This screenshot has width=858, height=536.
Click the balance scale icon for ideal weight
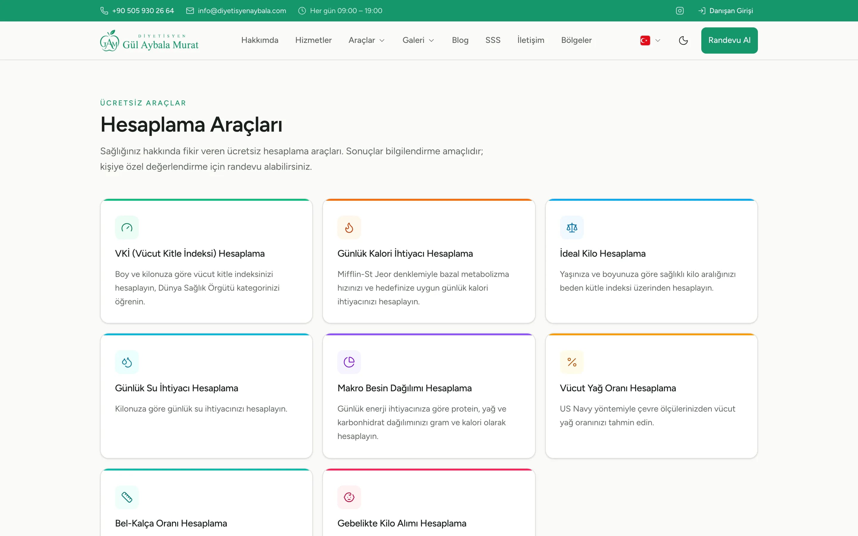coord(571,228)
